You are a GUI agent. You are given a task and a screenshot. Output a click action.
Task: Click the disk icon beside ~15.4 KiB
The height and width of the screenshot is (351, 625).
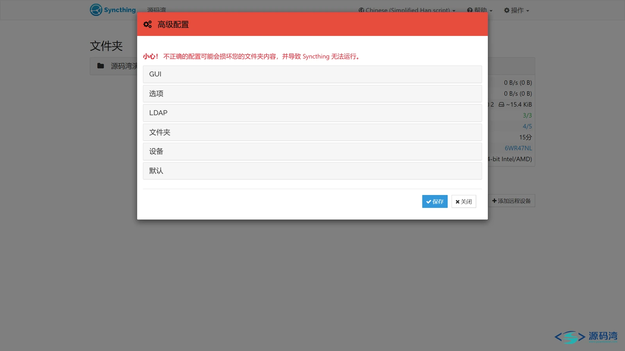click(x=501, y=105)
